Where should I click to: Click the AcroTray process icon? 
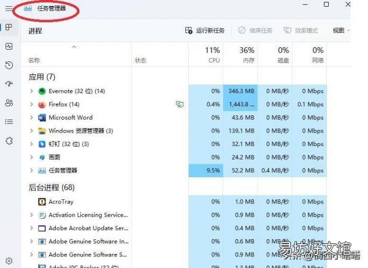[42, 202]
